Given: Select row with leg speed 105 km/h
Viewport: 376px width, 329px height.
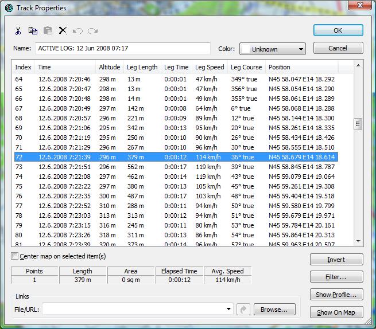Looking at the screenshot, I should [x=176, y=186].
